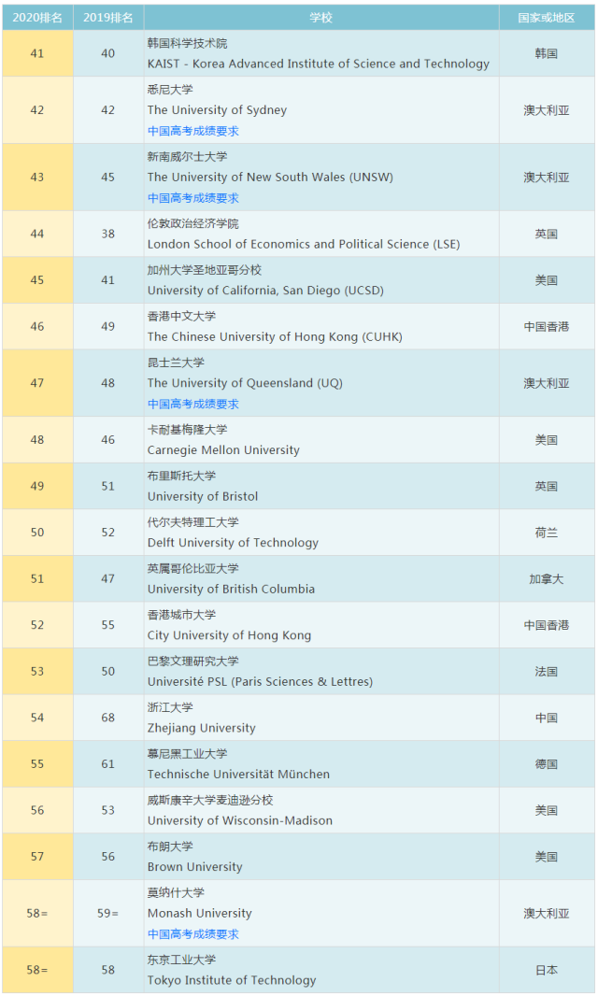The height and width of the screenshot is (996, 598).
Task: Click country cell 日本 in Tokyo Institute row
Action: pos(547,971)
